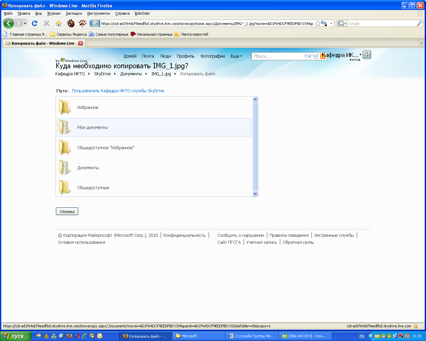The width and height of the screenshot is (426, 341).
Task: Click the IMG_1.jpg breadcrumb link
Action: pyautogui.click(x=161, y=74)
